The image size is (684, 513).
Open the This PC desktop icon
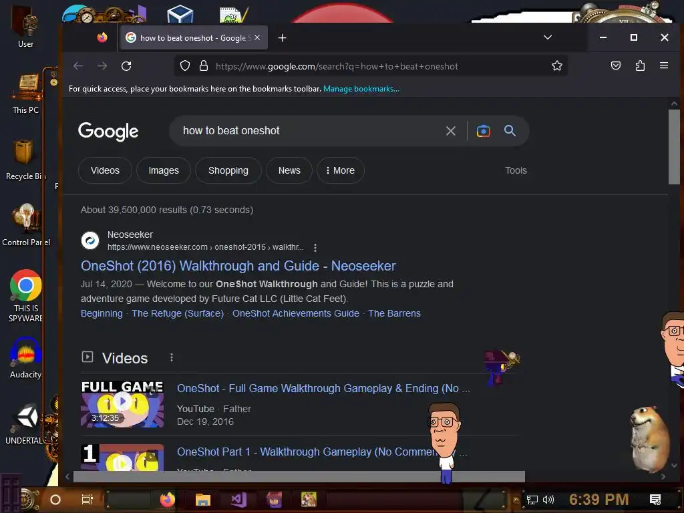click(25, 94)
